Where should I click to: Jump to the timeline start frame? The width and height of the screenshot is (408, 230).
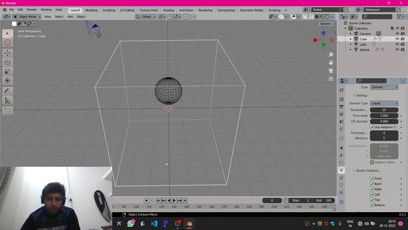click(x=158, y=200)
